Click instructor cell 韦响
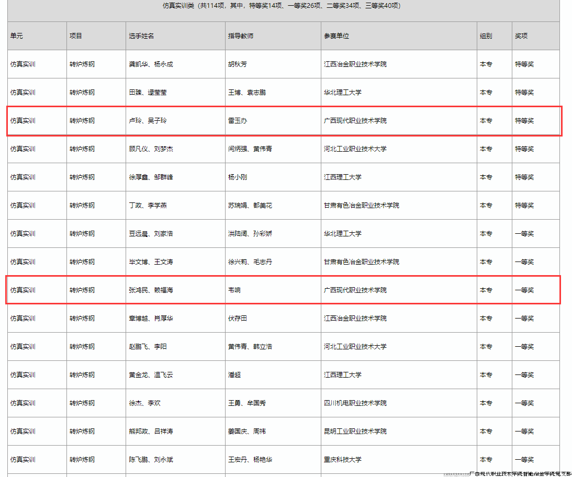The image size is (572, 477). [234, 290]
